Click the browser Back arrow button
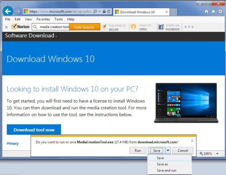Image resolution: width=226 pixels, height=175 pixels. (8, 12)
